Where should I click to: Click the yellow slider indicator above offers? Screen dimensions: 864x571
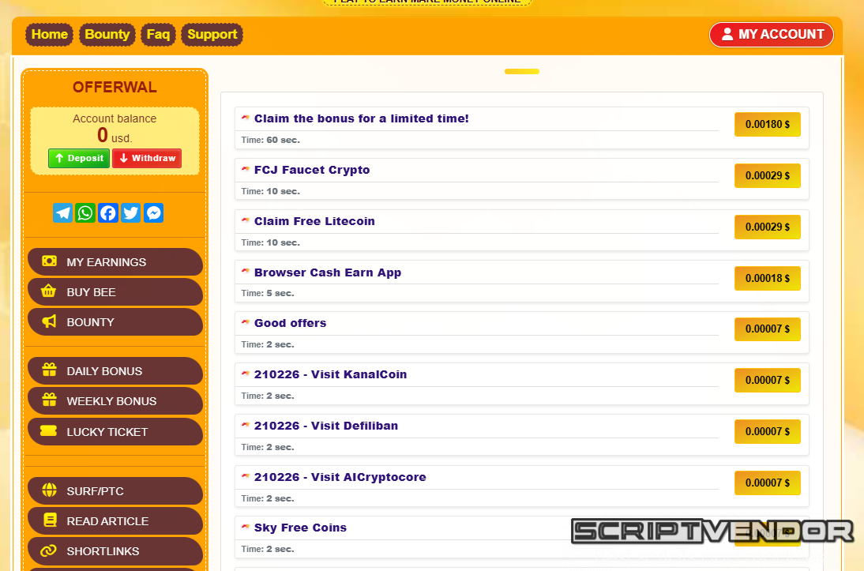(x=521, y=72)
